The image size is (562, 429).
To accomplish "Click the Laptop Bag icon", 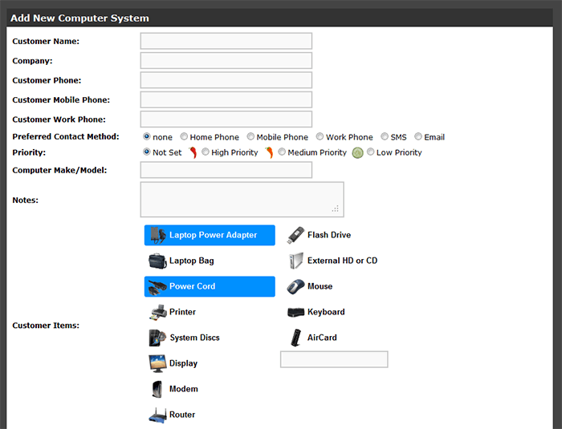I will 157,261.
